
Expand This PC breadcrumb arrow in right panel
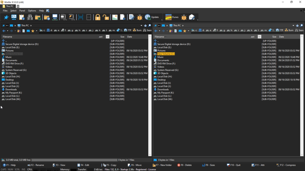[183, 25]
